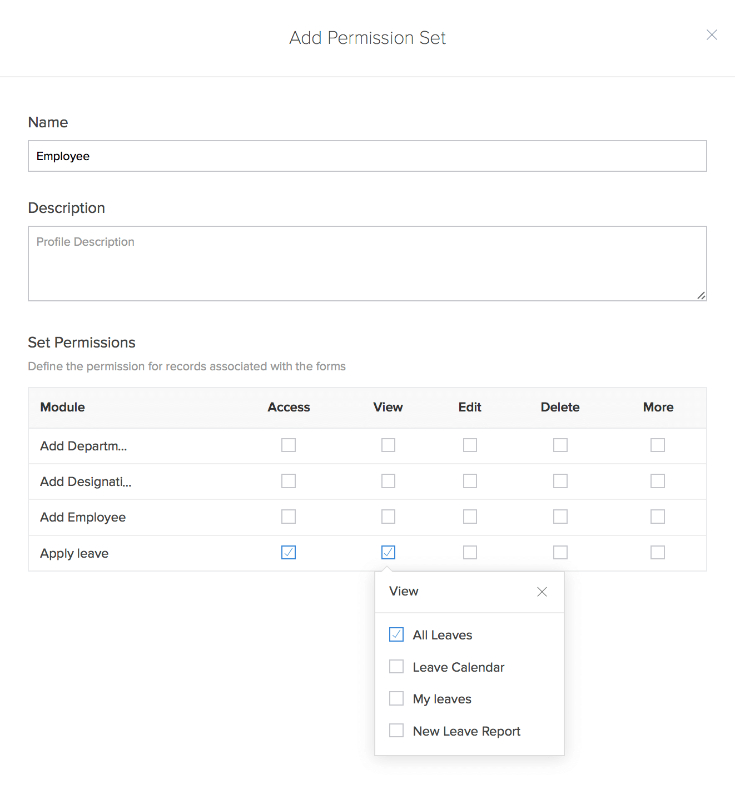Enable Edit permission for Apply leave
The height and width of the screenshot is (794, 735).
pyautogui.click(x=470, y=553)
